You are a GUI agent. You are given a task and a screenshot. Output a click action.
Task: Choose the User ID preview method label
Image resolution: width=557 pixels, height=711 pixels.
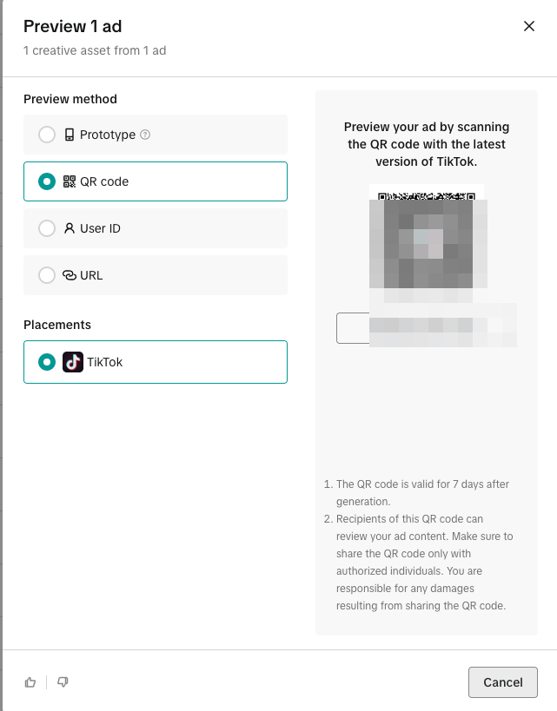pos(100,228)
